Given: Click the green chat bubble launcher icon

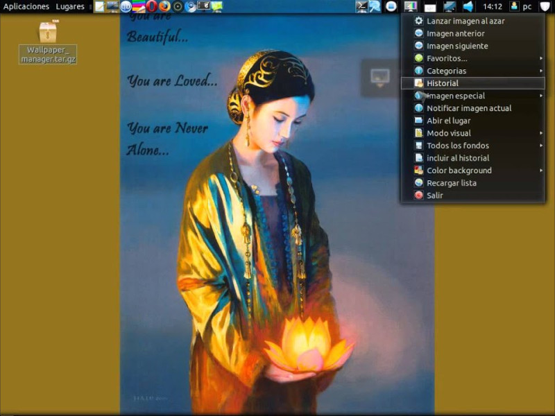Looking at the screenshot, I should pyautogui.click(x=216, y=6).
